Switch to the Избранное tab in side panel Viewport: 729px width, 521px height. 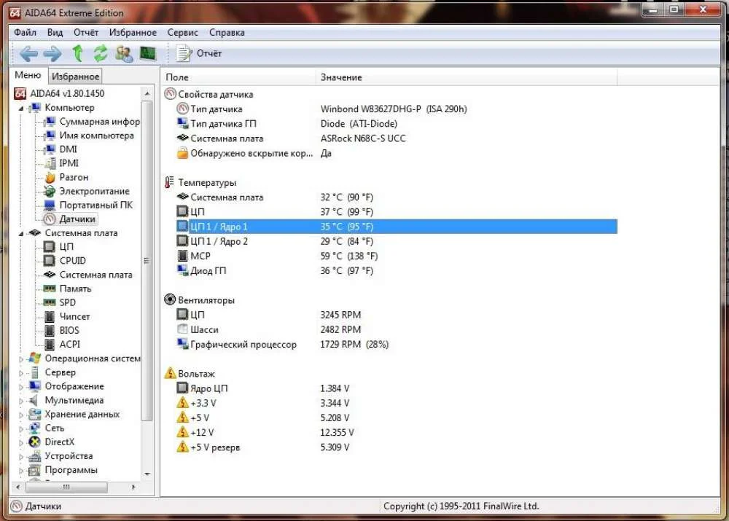coord(75,77)
